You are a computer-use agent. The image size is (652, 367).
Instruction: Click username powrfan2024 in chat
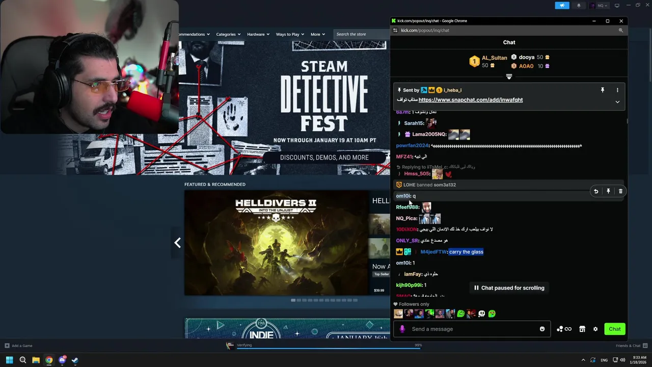coord(412,146)
